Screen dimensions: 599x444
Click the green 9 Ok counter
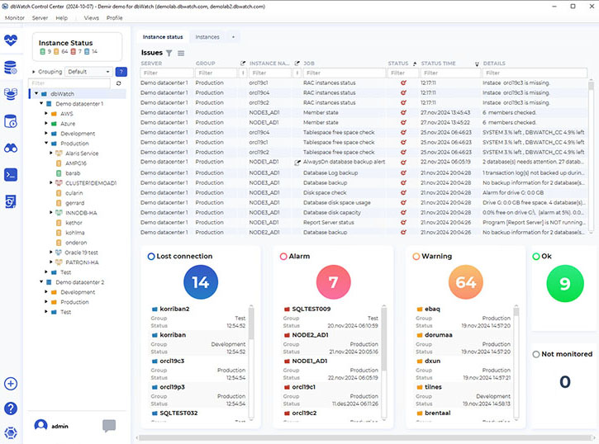pyautogui.click(x=565, y=283)
